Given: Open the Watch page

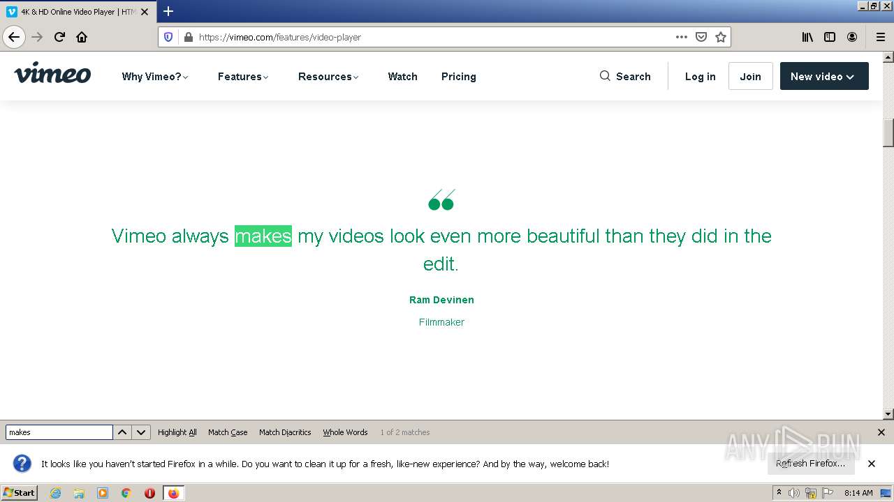Looking at the screenshot, I should click(x=403, y=77).
